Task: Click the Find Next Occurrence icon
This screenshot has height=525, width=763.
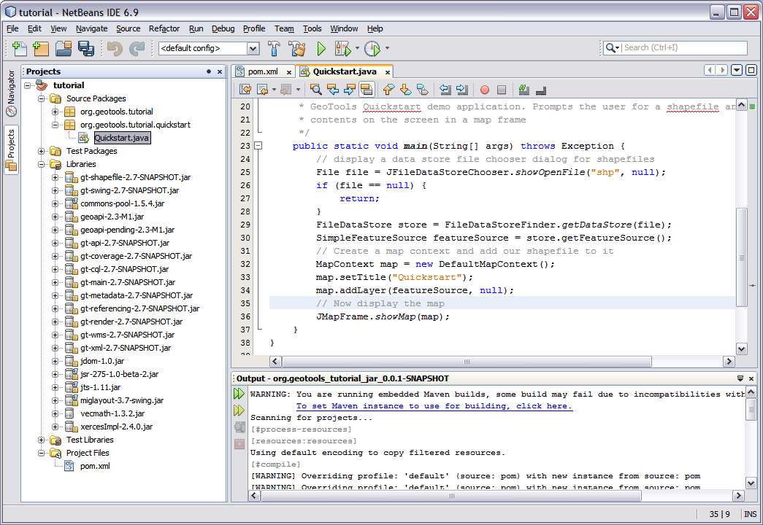Action: [x=350, y=90]
